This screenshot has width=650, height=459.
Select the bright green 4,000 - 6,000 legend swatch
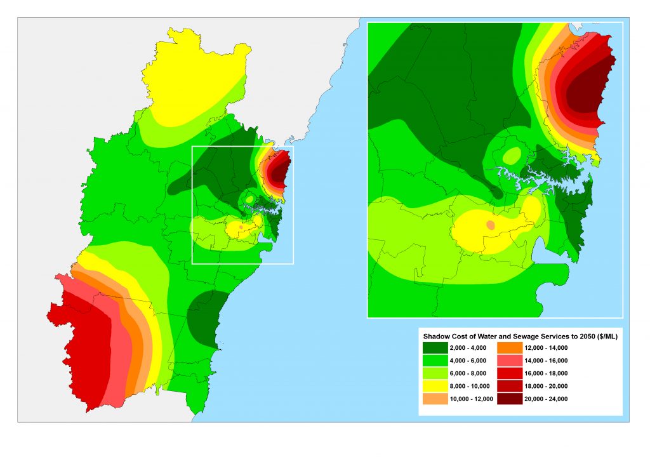435,361
